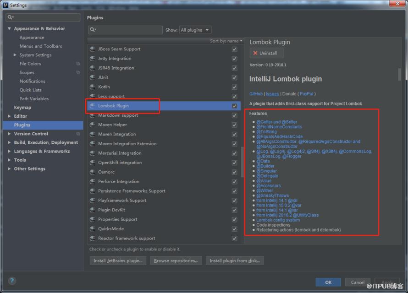
Task: Click the QuirksMode plugin icon
Action: coord(92,229)
